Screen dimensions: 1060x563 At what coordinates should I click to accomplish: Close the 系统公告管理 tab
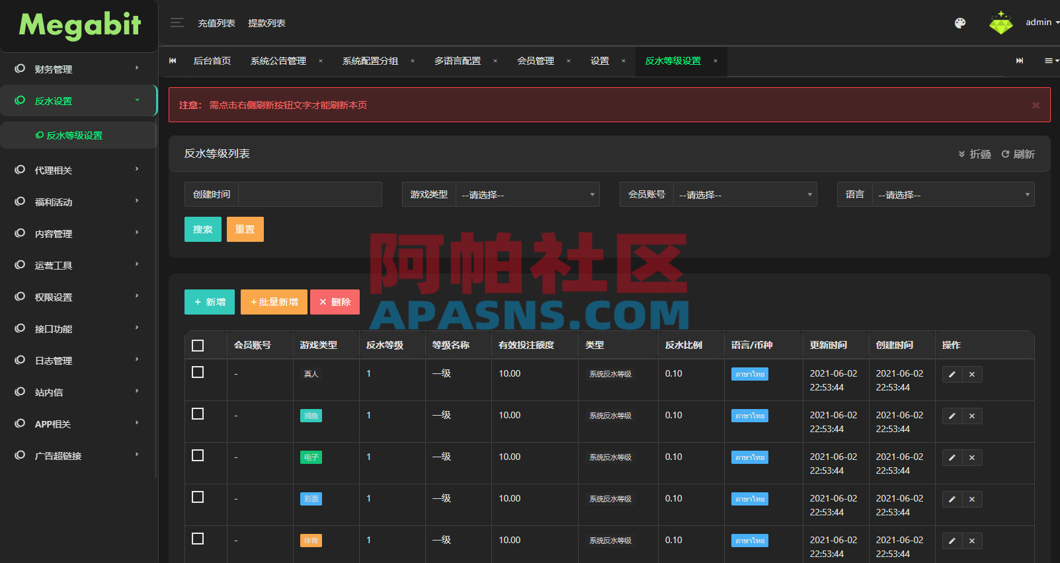pos(321,61)
